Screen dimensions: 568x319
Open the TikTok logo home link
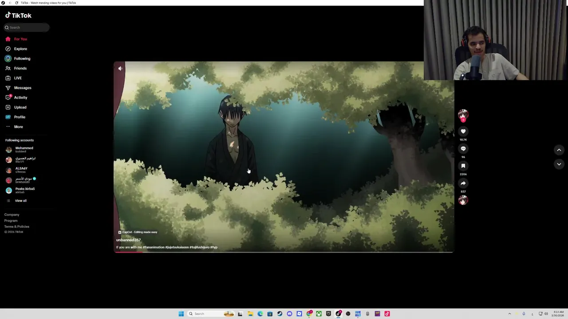(x=18, y=16)
